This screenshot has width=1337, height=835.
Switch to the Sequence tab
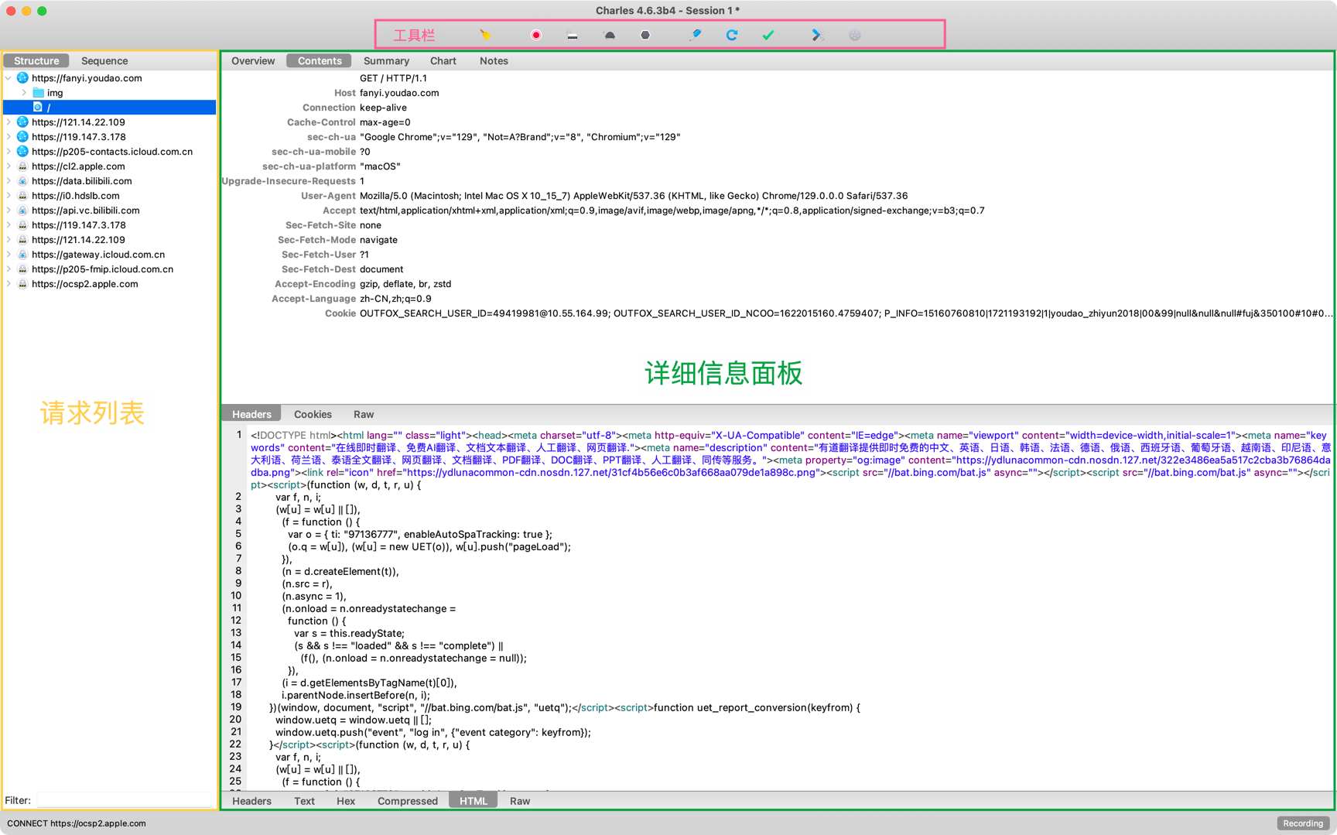pyautogui.click(x=104, y=61)
